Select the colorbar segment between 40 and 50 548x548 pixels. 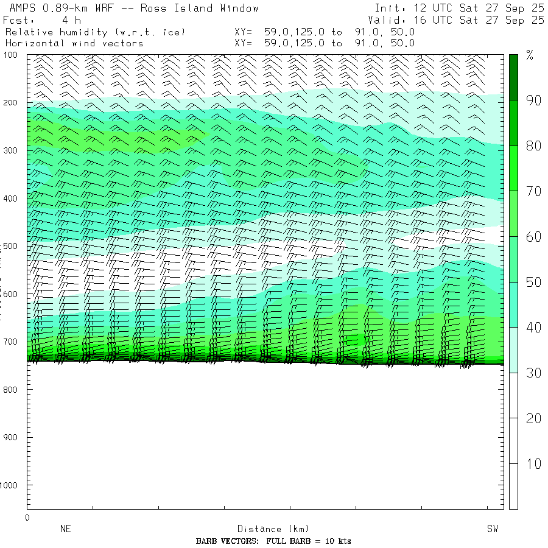513,305
